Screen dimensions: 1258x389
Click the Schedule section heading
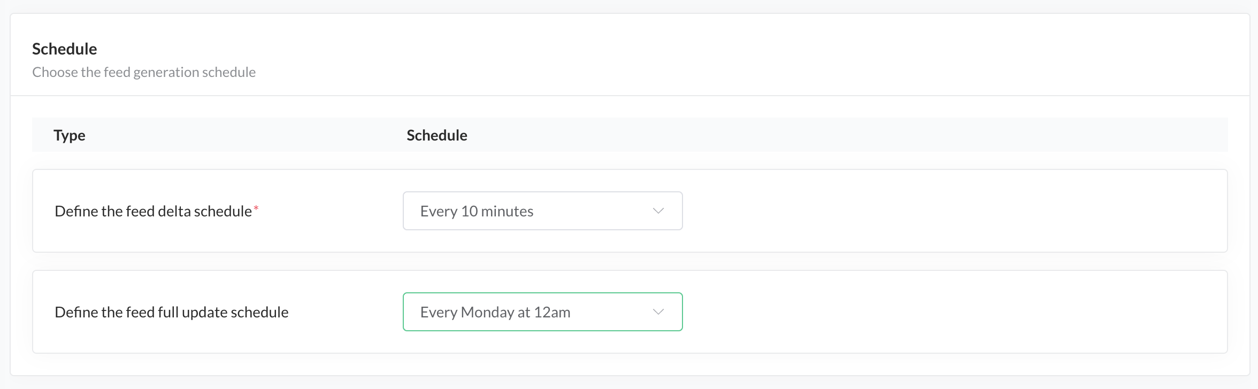pos(65,49)
